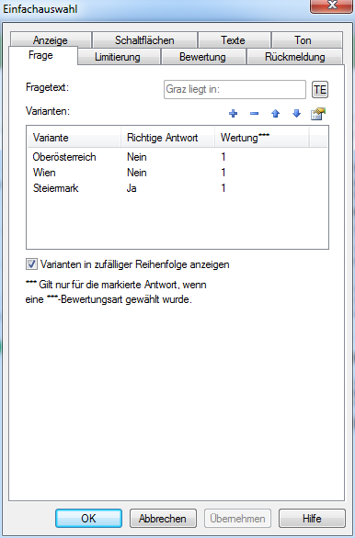The width and height of the screenshot is (355, 538).
Task: Toggle random order of variants checkbox
Action: click(x=31, y=264)
